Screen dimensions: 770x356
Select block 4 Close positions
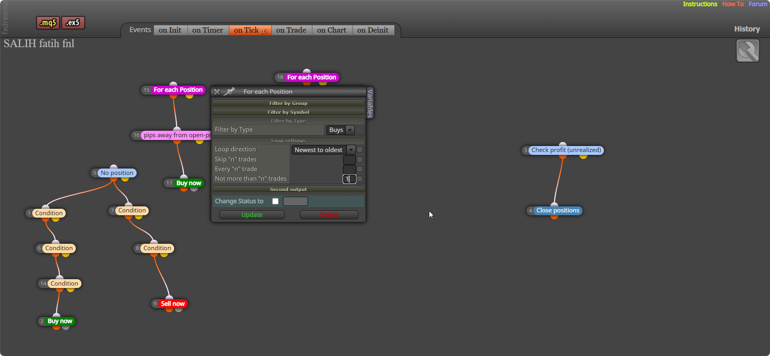tap(558, 210)
